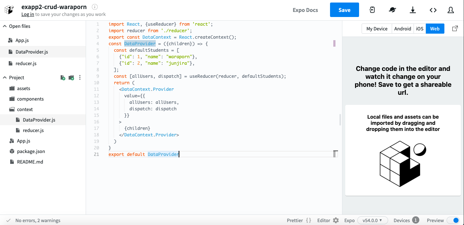Open Editor settings gear

pyautogui.click(x=336, y=220)
